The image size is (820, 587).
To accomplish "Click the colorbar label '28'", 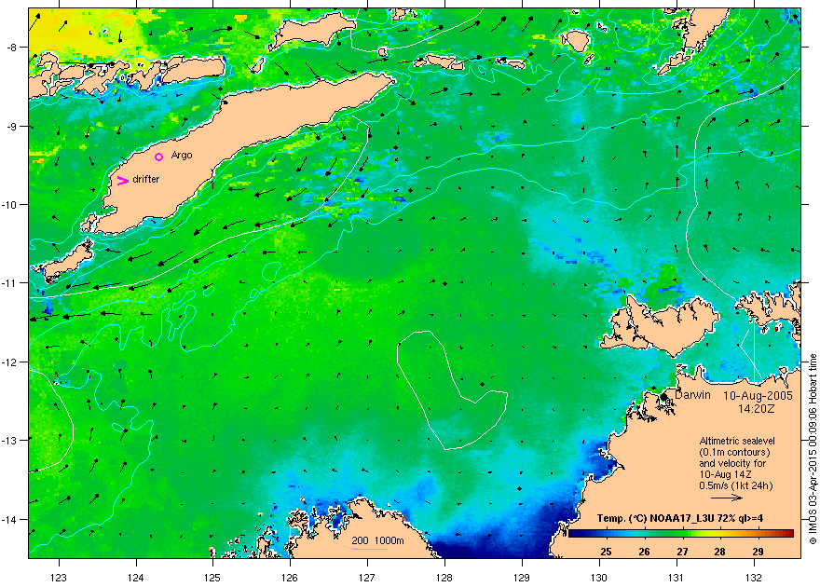I will tap(719, 552).
